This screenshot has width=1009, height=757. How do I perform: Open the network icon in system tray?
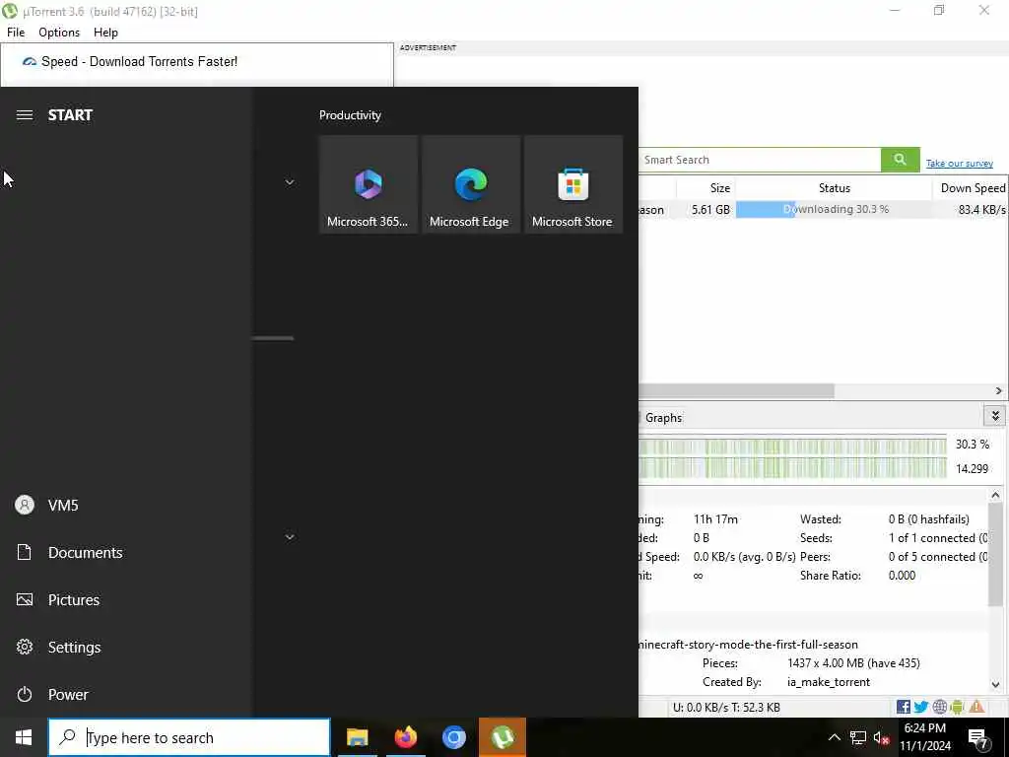[x=858, y=737]
